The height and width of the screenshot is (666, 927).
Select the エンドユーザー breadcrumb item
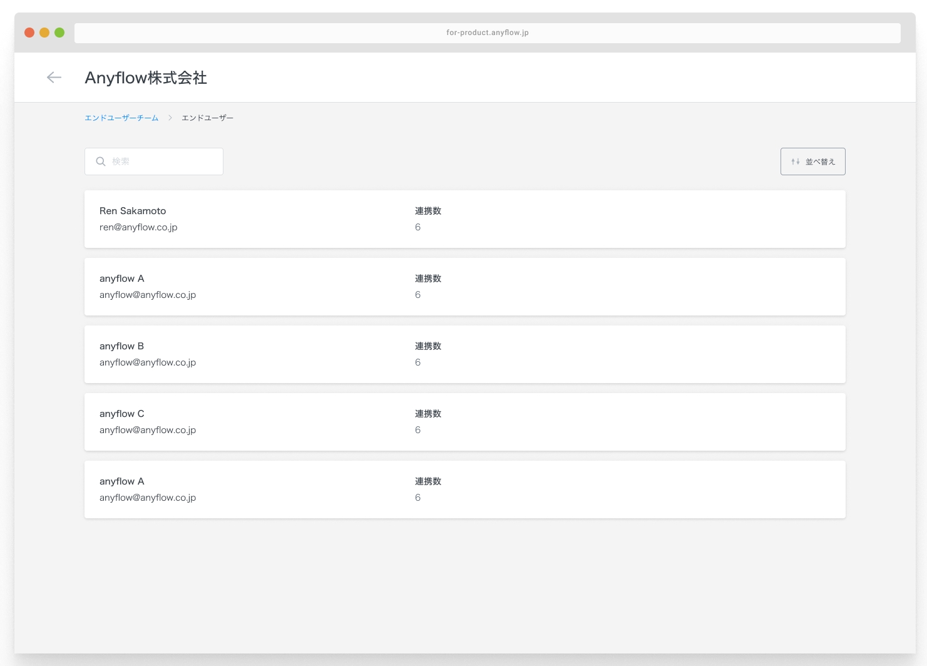point(207,118)
